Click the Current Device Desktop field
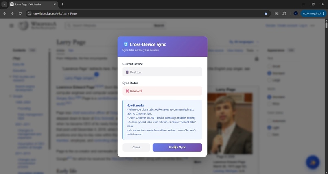328x174 pixels. click(162, 72)
